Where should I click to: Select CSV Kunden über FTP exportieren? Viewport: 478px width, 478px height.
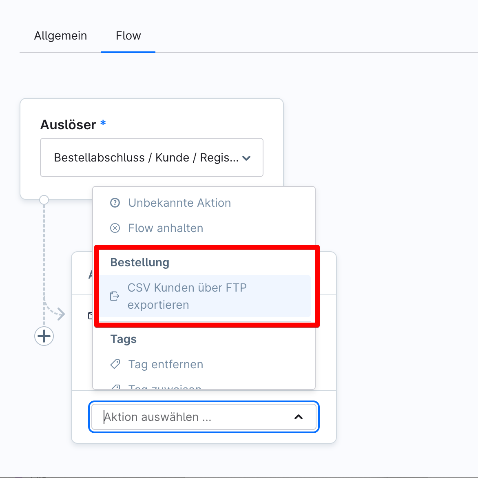(187, 296)
